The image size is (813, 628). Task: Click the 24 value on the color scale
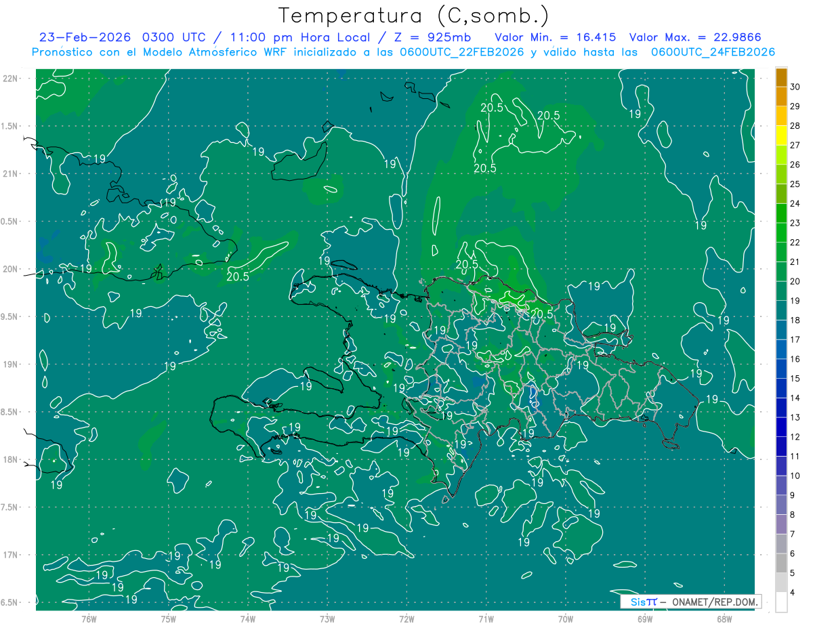795,204
